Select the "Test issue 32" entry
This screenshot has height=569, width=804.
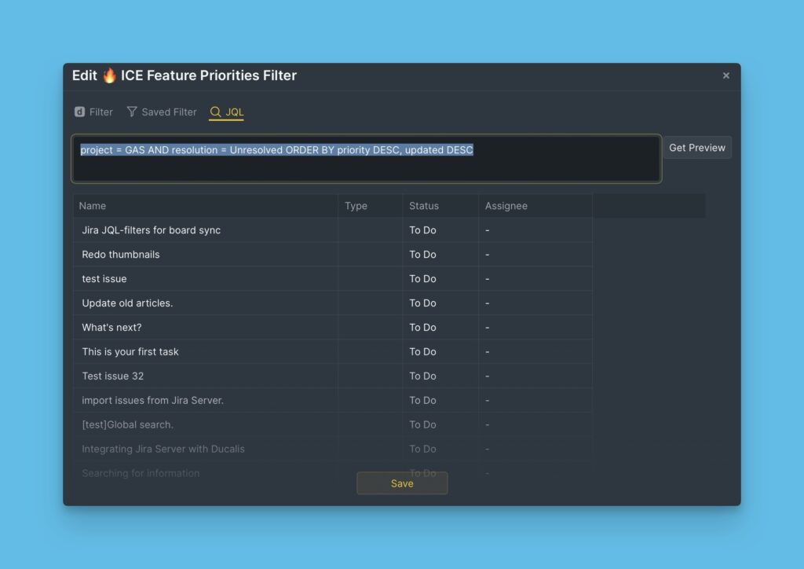(x=112, y=376)
